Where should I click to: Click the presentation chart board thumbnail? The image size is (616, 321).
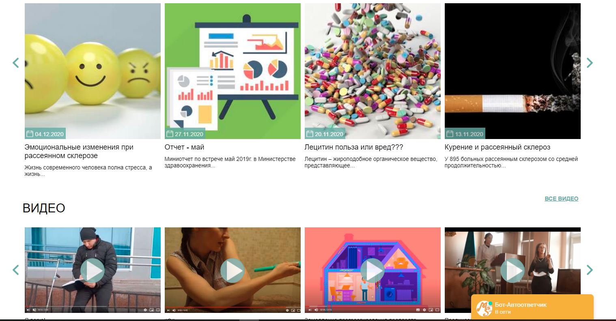[x=233, y=71]
